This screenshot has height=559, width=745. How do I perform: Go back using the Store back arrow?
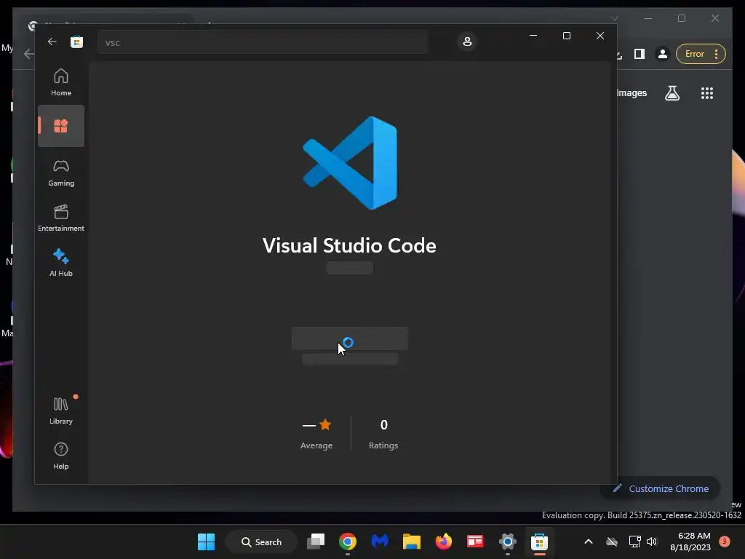52,41
